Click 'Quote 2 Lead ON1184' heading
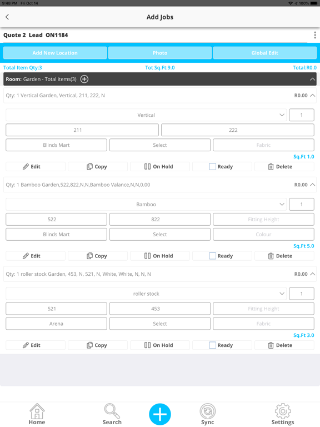The width and height of the screenshot is (320, 427). [x=36, y=35]
